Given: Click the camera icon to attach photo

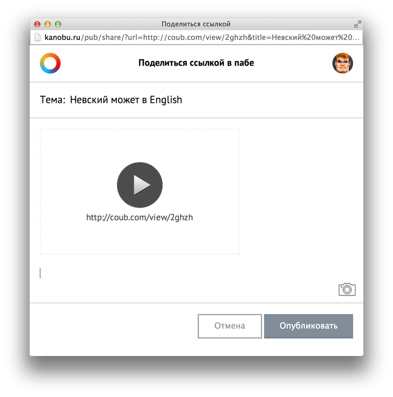Looking at the screenshot, I should 347,289.
